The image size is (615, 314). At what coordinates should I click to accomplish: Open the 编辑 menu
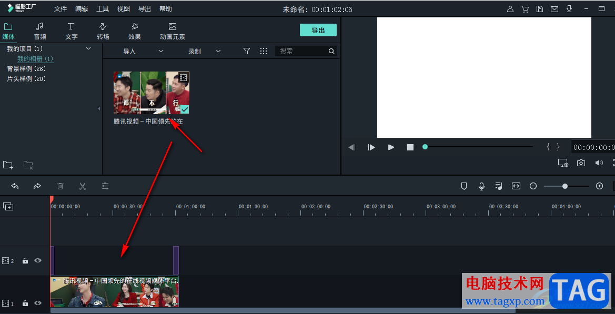pos(82,8)
